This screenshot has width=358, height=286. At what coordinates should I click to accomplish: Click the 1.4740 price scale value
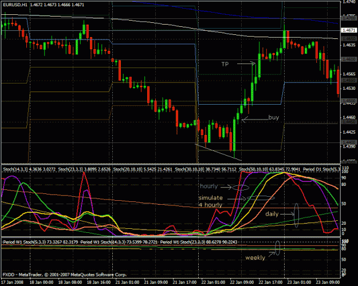point(349,2)
